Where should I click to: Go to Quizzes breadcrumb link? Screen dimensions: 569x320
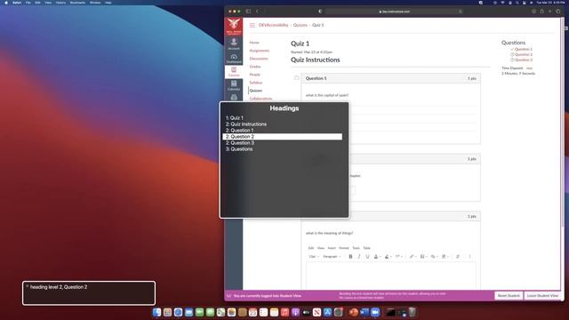tap(301, 25)
